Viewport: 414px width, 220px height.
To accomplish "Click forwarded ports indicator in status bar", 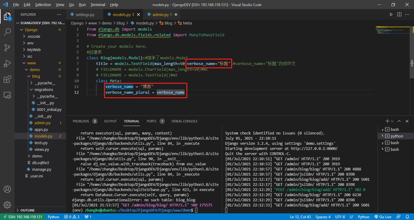I will click(88, 217).
